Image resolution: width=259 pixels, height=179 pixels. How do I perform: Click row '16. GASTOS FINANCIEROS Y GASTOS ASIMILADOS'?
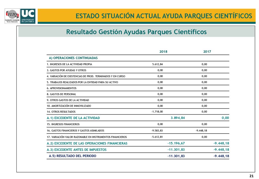point(138,131)
